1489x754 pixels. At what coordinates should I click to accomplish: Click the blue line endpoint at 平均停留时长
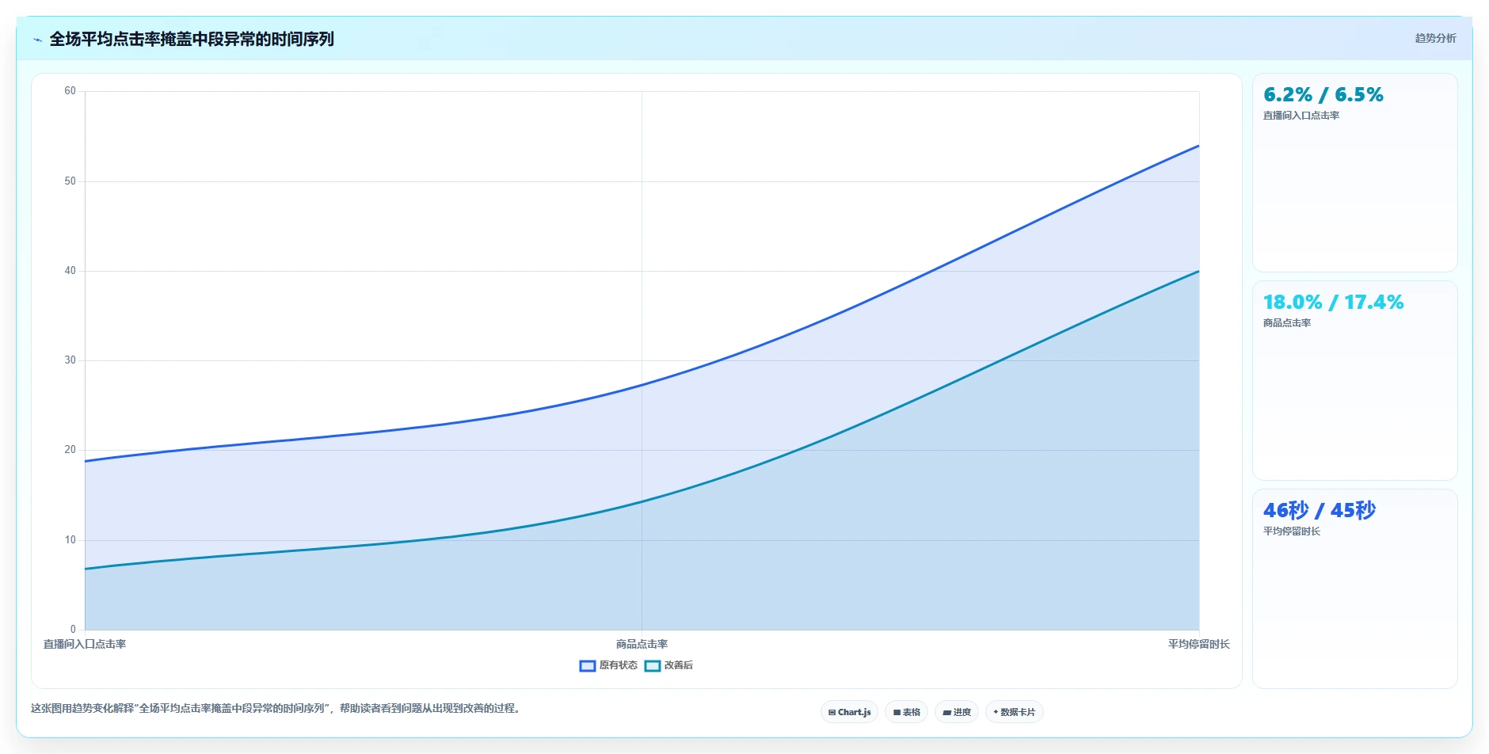(1198, 146)
